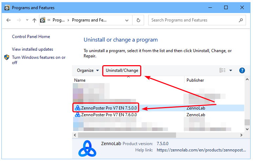
Task: Open Turn Windows features on or off
Action: 38,60
